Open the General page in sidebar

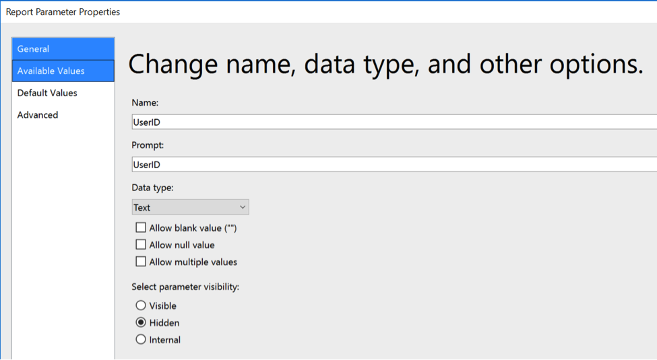pyautogui.click(x=63, y=48)
